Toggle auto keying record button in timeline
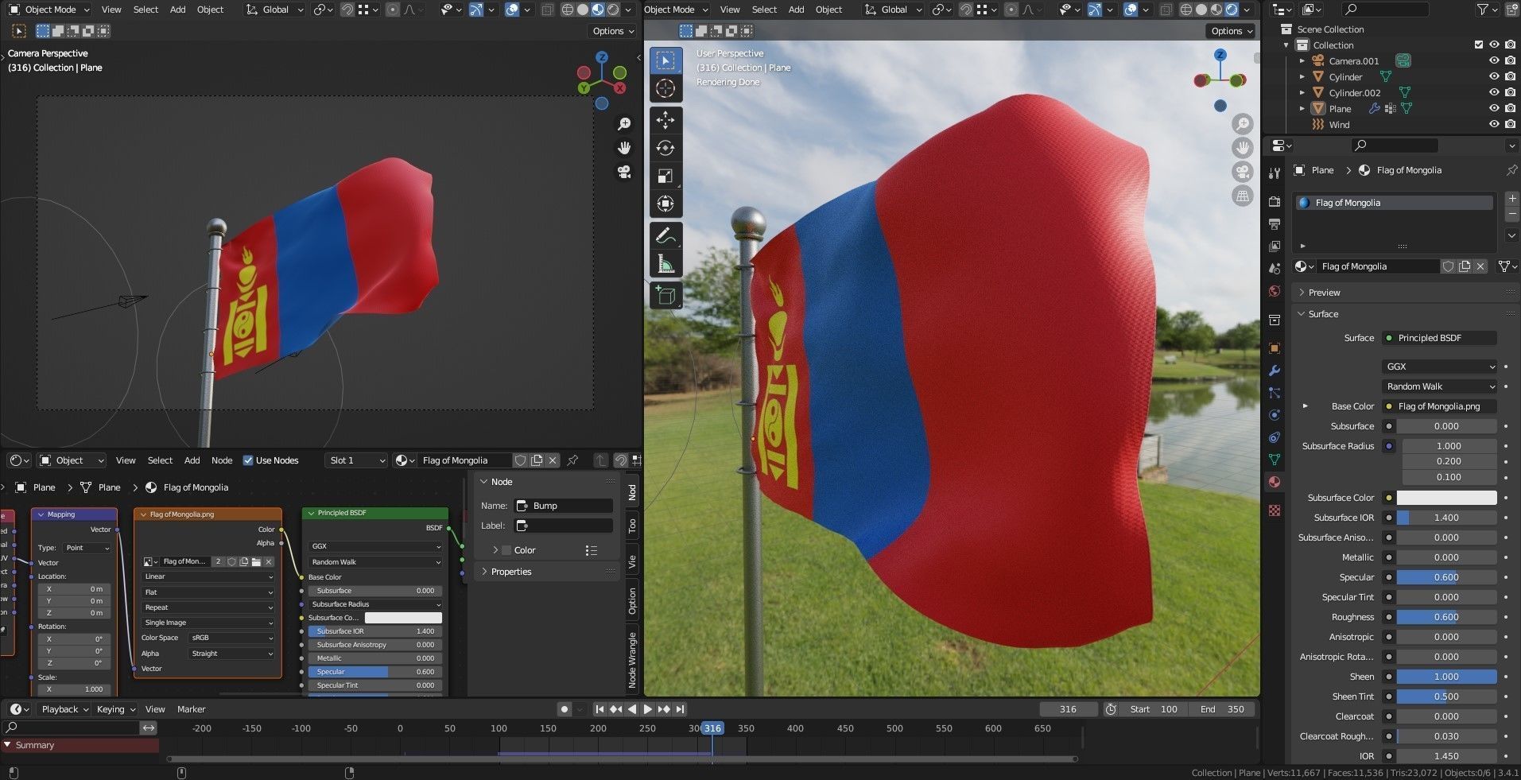 click(565, 709)
